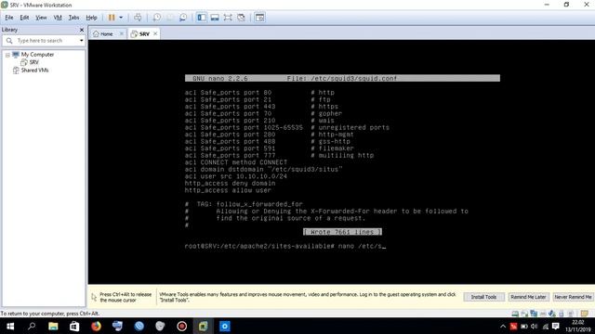Open the Tabs menu

coord(73,18)
